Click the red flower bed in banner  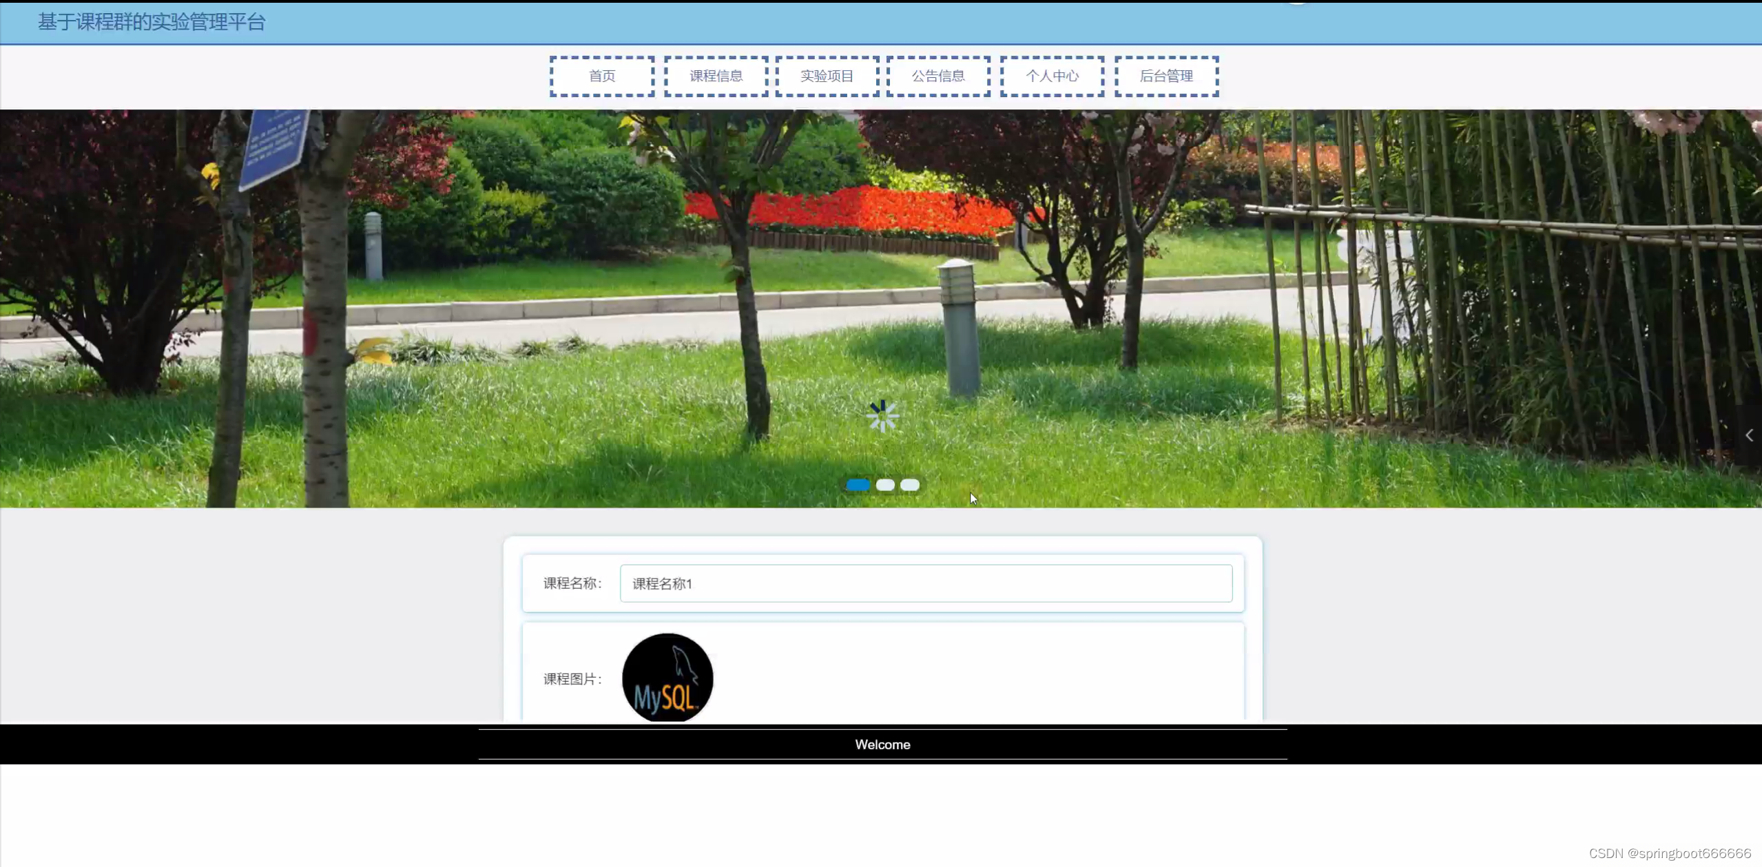click(847, 210)
